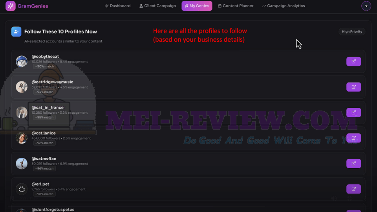
Task: Click '7,765 followers • 3.4% engagement' text
Action: (59, 189)
